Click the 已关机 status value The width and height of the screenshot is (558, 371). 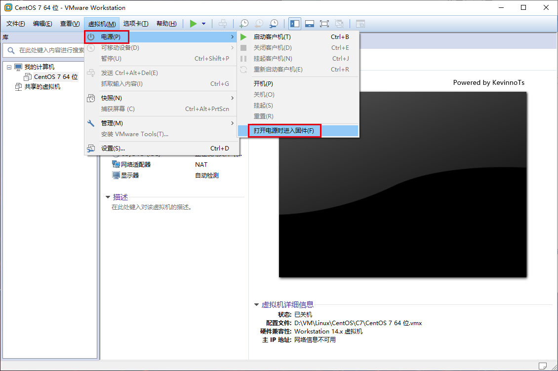point(303,314)
